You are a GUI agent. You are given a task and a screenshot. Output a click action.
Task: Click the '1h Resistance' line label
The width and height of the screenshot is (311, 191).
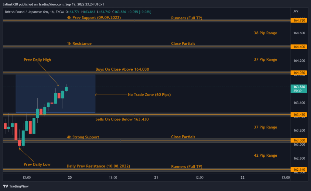coord(79,43)
